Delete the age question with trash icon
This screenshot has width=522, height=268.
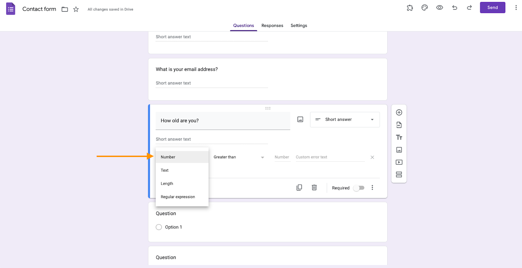314,188
